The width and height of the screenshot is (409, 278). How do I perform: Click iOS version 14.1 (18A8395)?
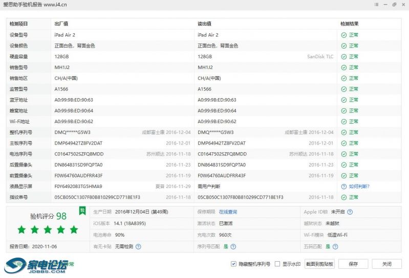tap(130, 223)
